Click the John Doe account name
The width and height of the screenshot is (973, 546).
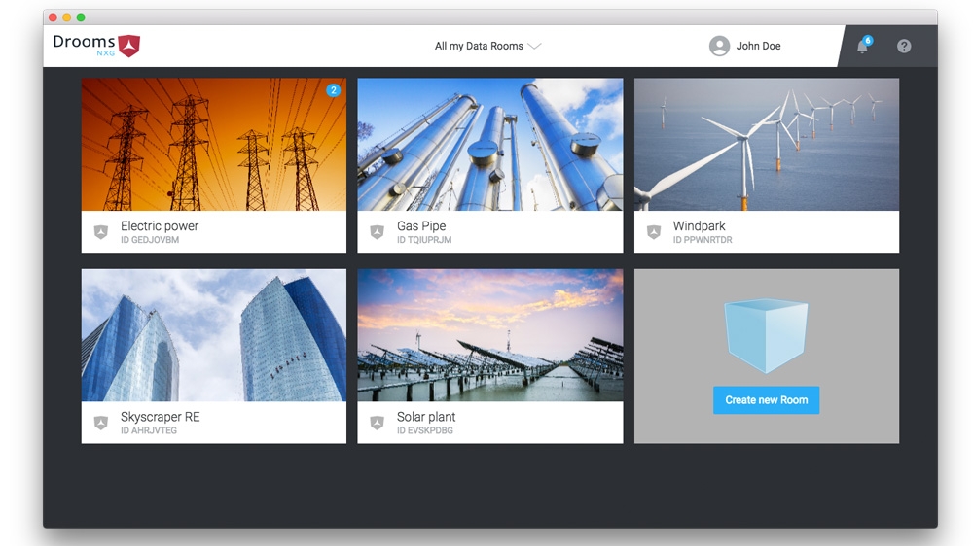coord(758,46)
